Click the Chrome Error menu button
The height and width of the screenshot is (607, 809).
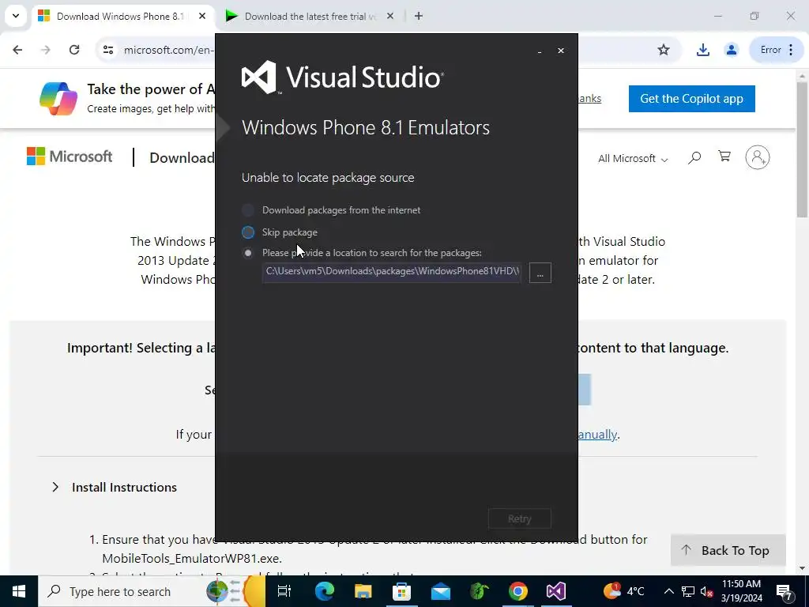pyautogui.click(x=777, y=50)
